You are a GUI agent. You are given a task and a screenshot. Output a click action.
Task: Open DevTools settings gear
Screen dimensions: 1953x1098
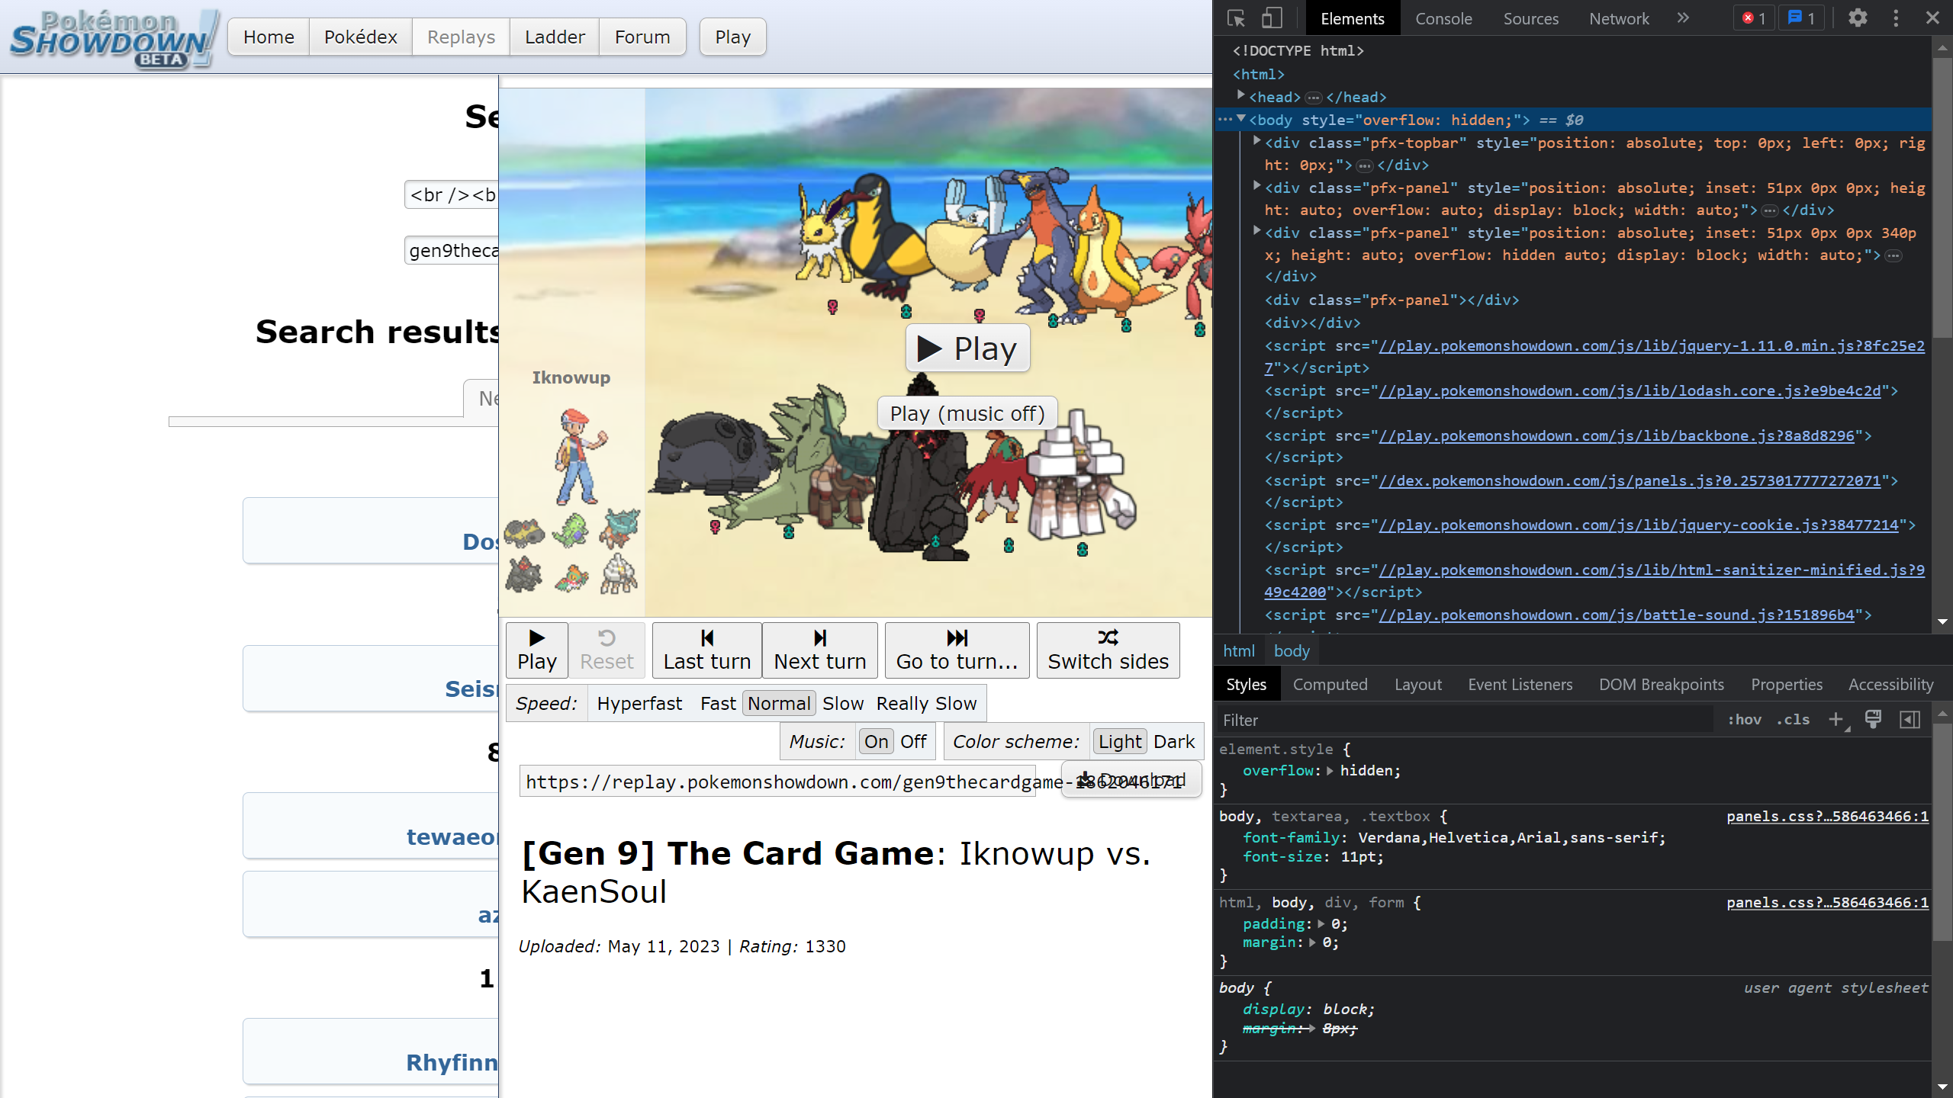(1858, 18)
